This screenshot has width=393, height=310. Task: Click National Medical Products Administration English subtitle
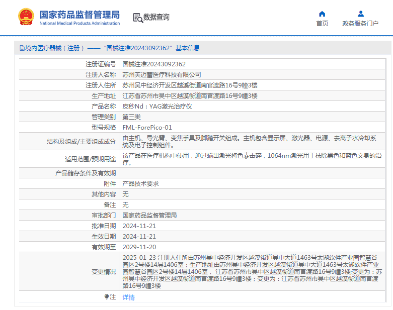(x=80, y=23)
